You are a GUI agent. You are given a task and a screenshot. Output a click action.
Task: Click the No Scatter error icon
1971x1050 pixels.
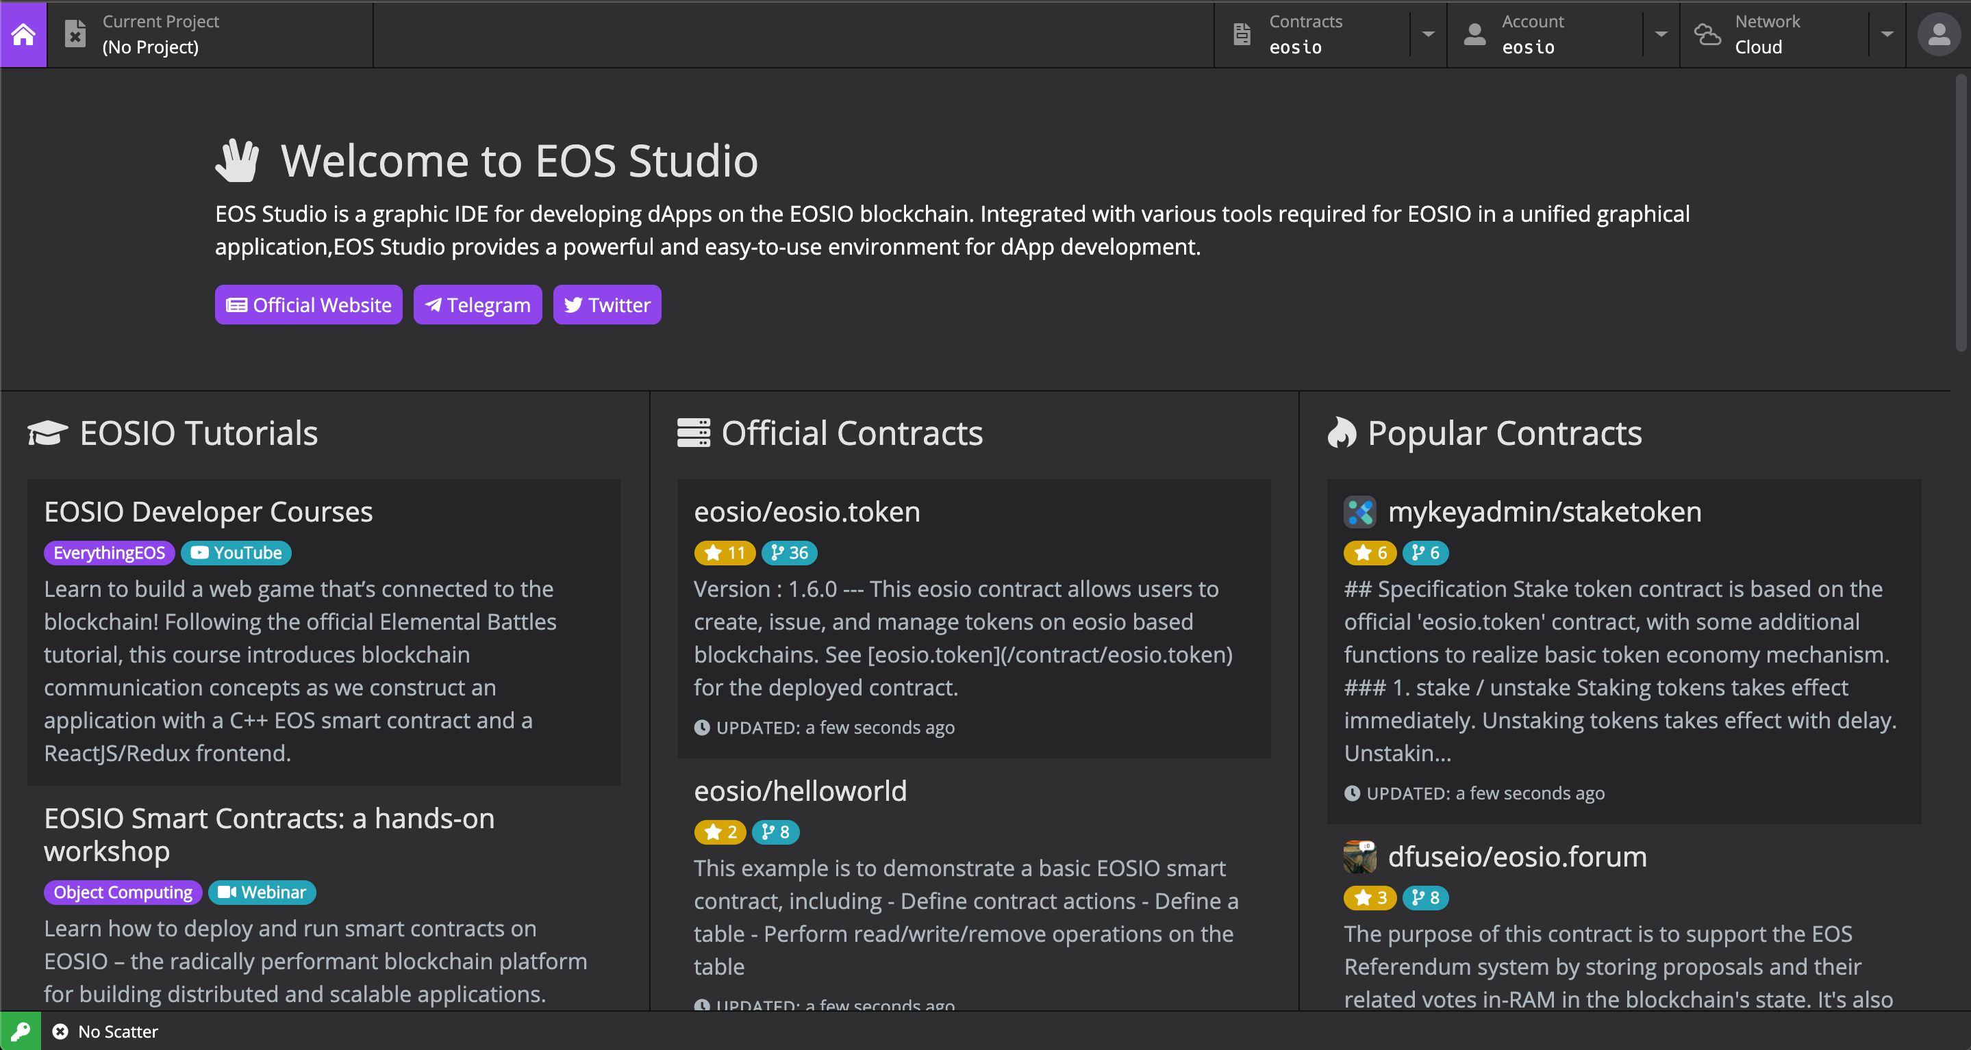60,1032
